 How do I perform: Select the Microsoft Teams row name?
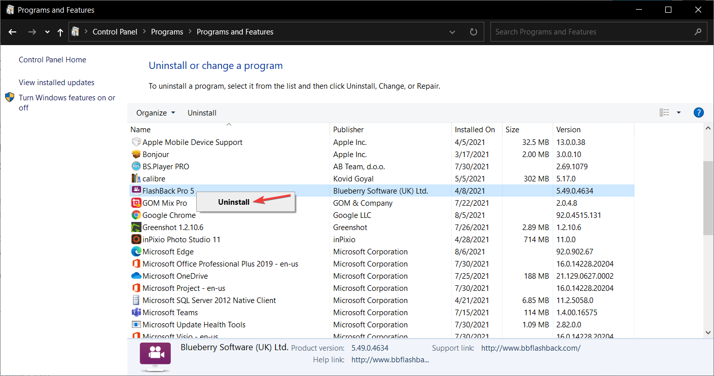coord(170,313)
